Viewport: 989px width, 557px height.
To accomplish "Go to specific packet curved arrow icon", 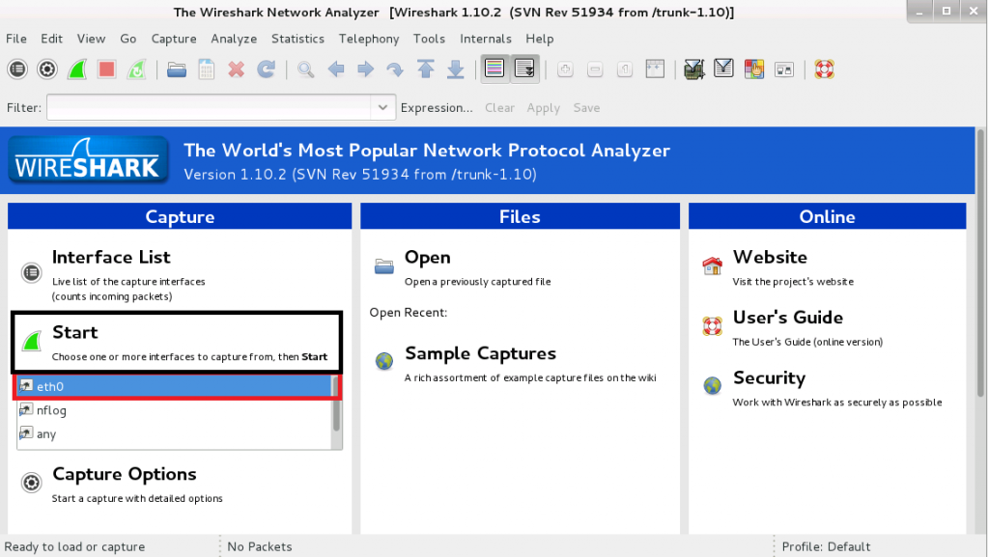I will coord(395,70).
